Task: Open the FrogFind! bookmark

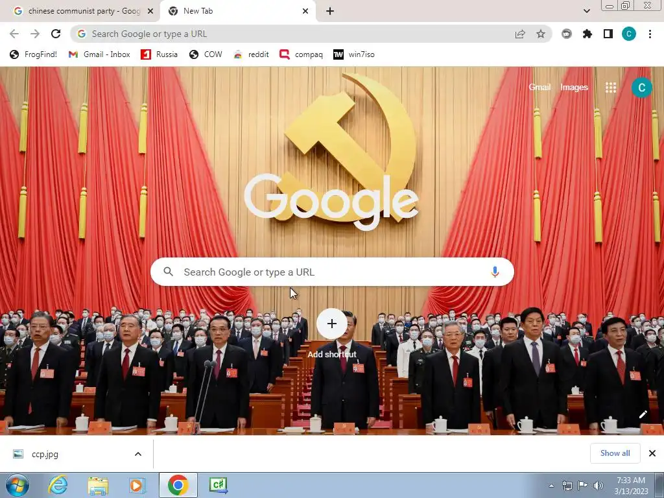Action: point(34,54)
